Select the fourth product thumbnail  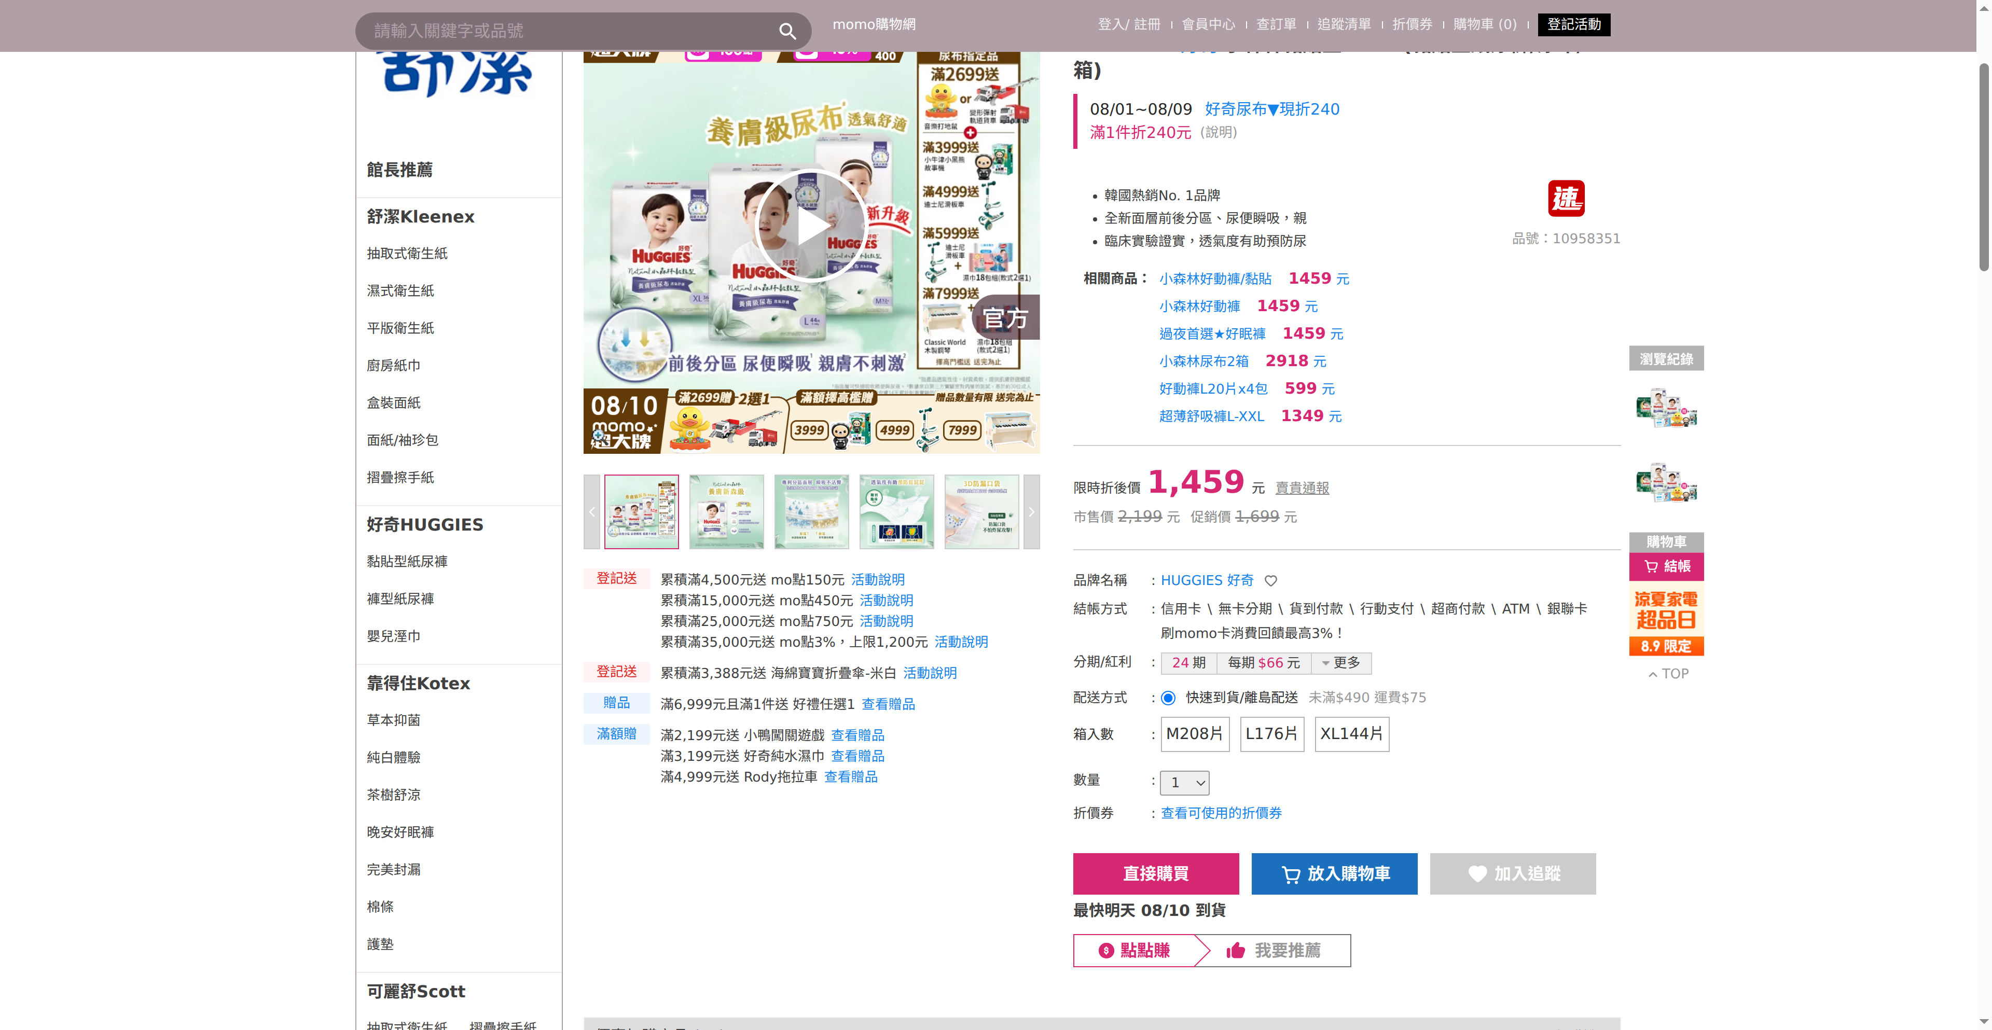896,512
